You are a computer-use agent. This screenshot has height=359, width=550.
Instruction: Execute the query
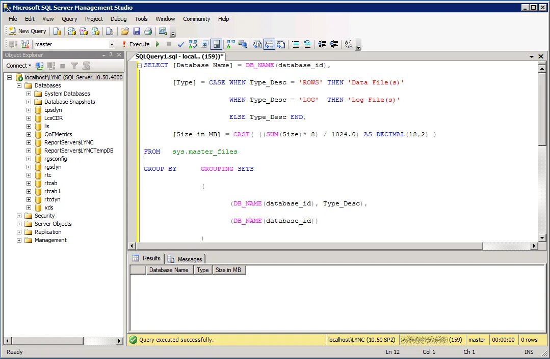pyautogui.click(x=136, y=44)
